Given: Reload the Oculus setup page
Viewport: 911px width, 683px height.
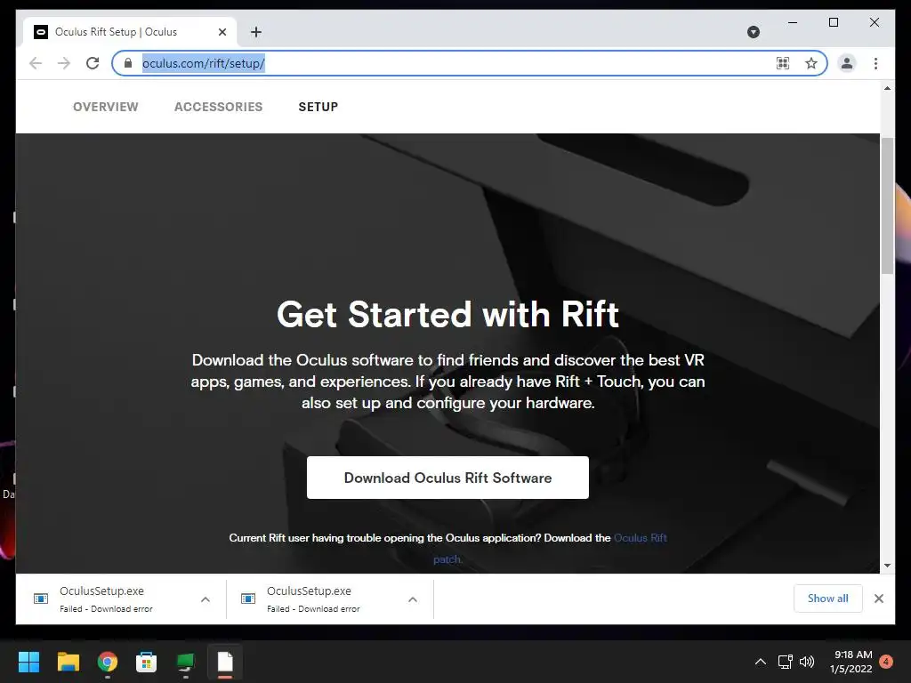Looking at the screenshot, I should (x=93, y=63).
